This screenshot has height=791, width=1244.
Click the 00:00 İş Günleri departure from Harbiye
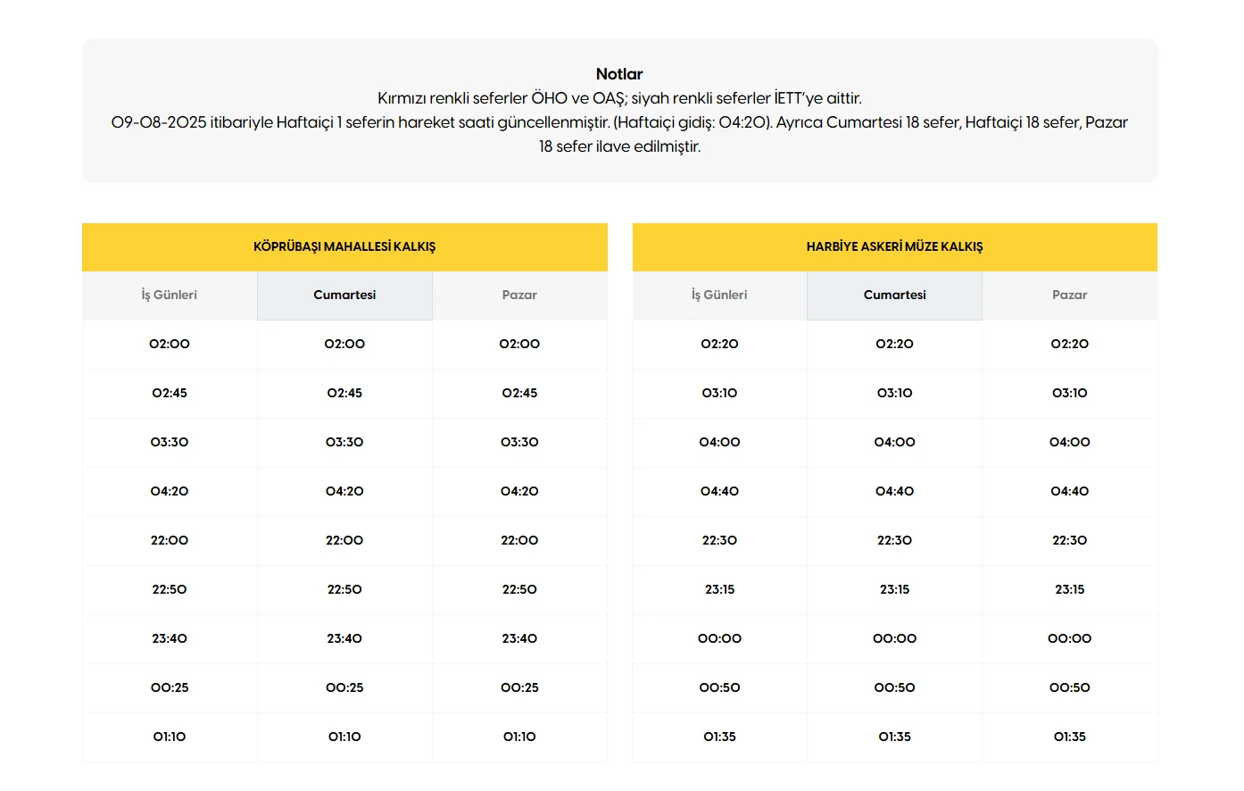[719, 639]
